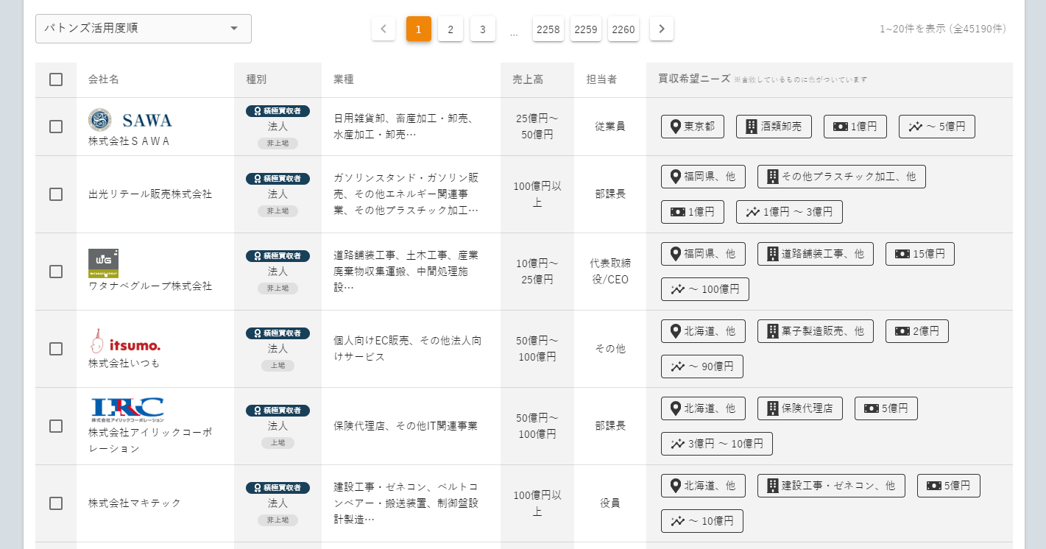The image size is (1046, 549).
Task: Check the box for 株式会社SAWA
Action: tap(56, 127)
